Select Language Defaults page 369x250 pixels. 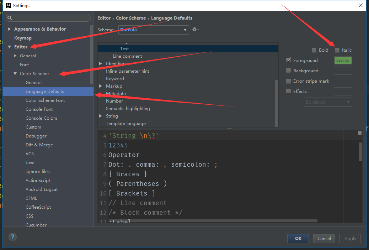point(48,92)
